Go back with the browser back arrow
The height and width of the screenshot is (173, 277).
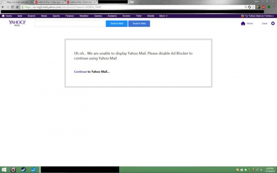(x=3, y=7)
